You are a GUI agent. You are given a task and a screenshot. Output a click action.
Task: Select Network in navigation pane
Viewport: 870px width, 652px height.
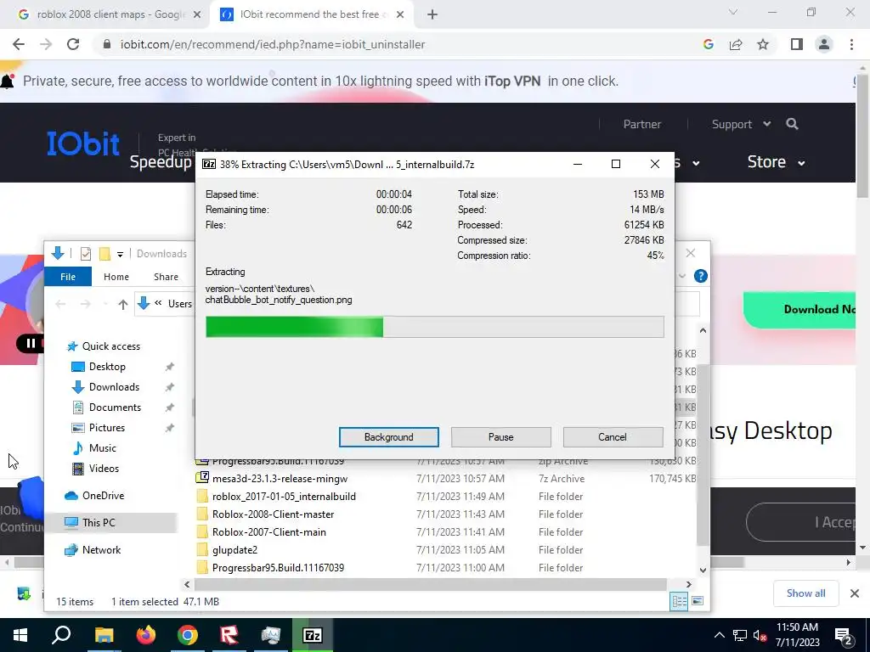[x=101, y=550]
